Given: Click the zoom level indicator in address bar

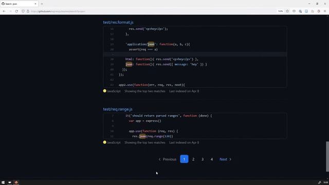Looking at the screenshot, I should 281,11.
